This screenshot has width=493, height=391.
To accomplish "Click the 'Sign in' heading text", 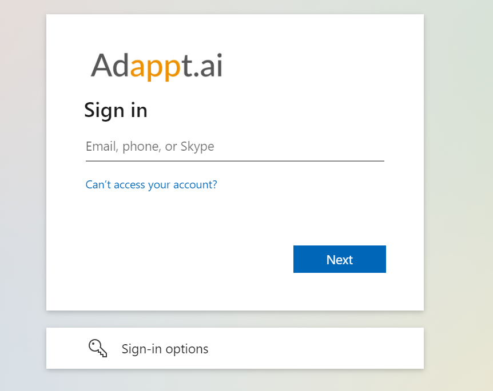I will click(x=116, y=110).
